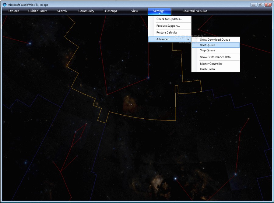
Task: Click Flush Cache entry
Action: coord(216,69)
